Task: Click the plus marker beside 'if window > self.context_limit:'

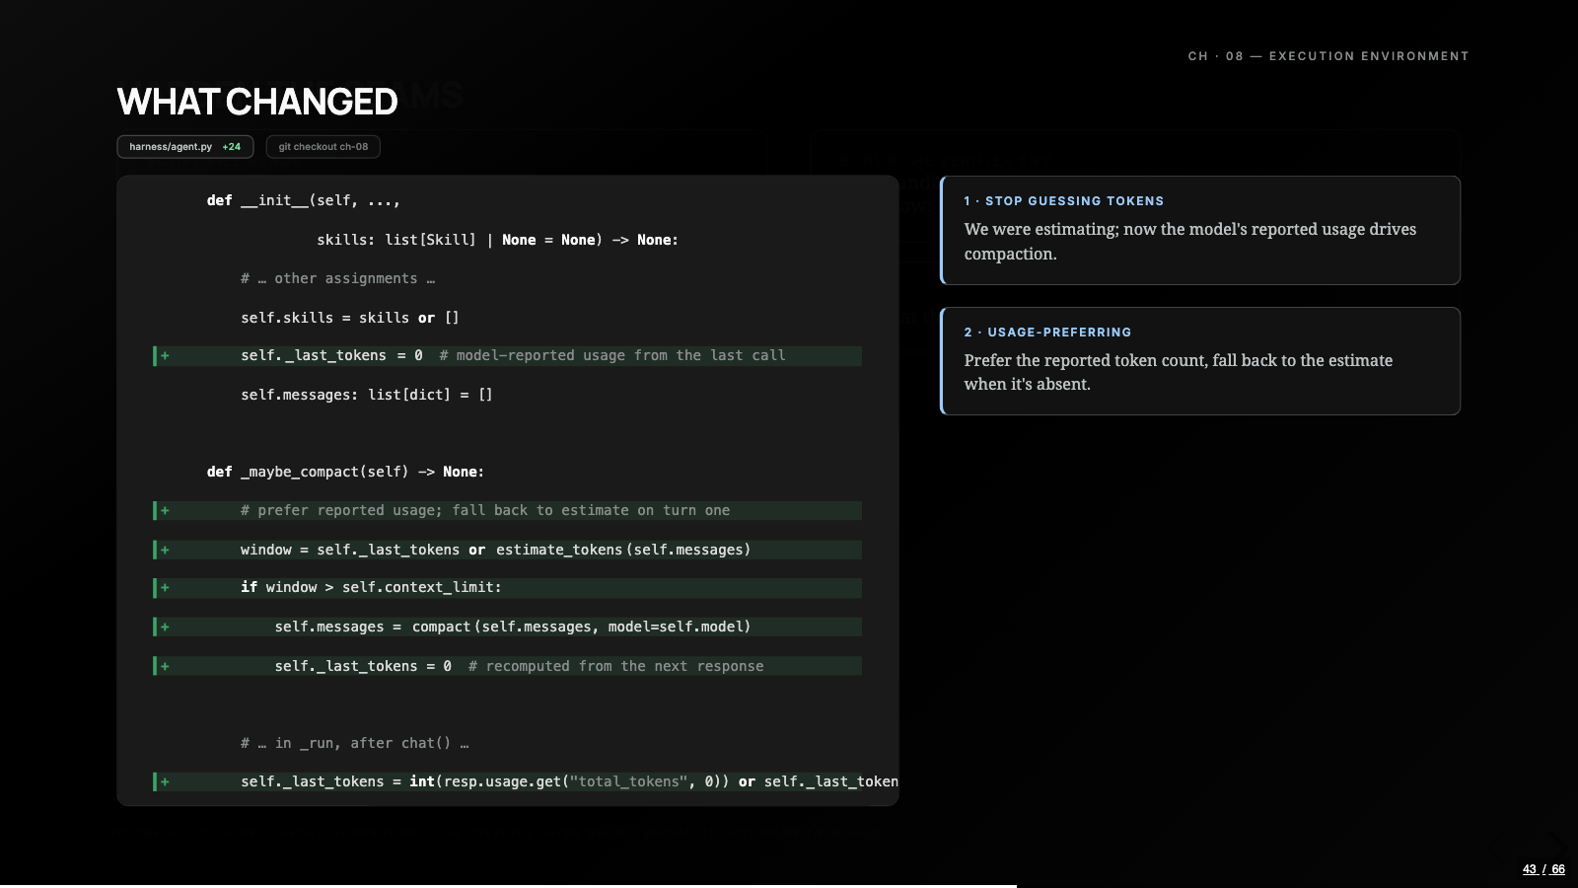Action: pyautogui.click(x=165, y=587)
